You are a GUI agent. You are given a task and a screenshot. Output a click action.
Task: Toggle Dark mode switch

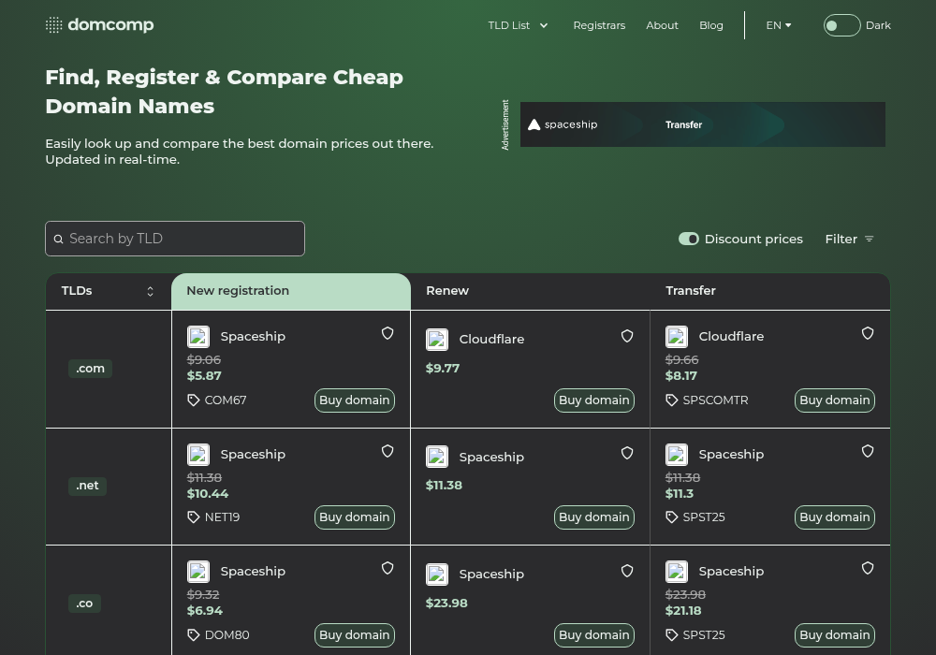tap(841, 25)
